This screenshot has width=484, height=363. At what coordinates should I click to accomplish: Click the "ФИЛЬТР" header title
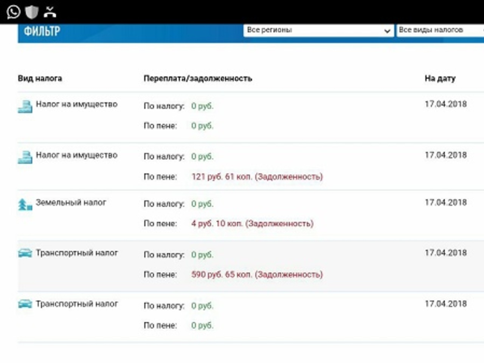[42, 31]
